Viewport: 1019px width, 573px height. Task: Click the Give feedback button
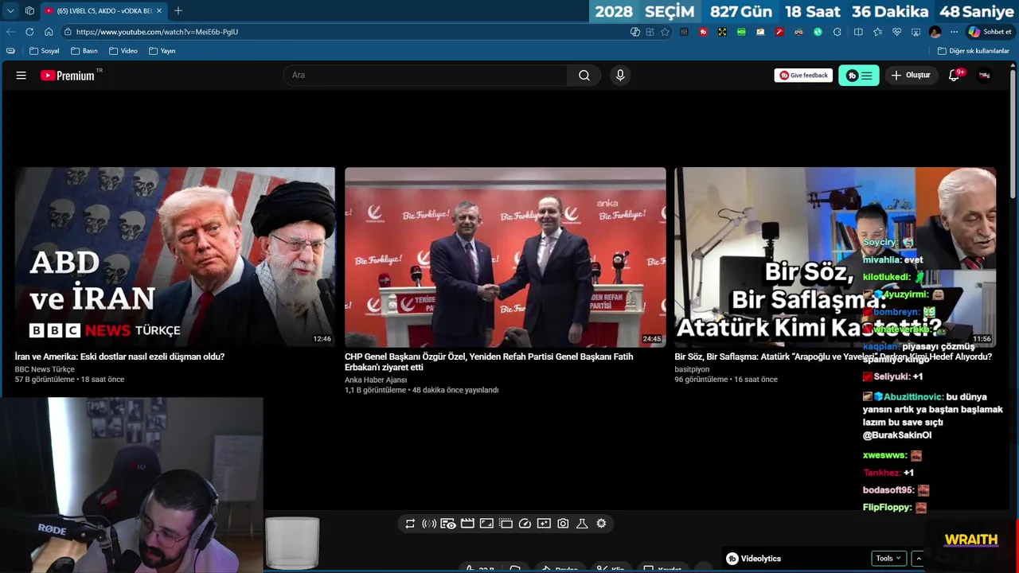(x=803, y=76)
